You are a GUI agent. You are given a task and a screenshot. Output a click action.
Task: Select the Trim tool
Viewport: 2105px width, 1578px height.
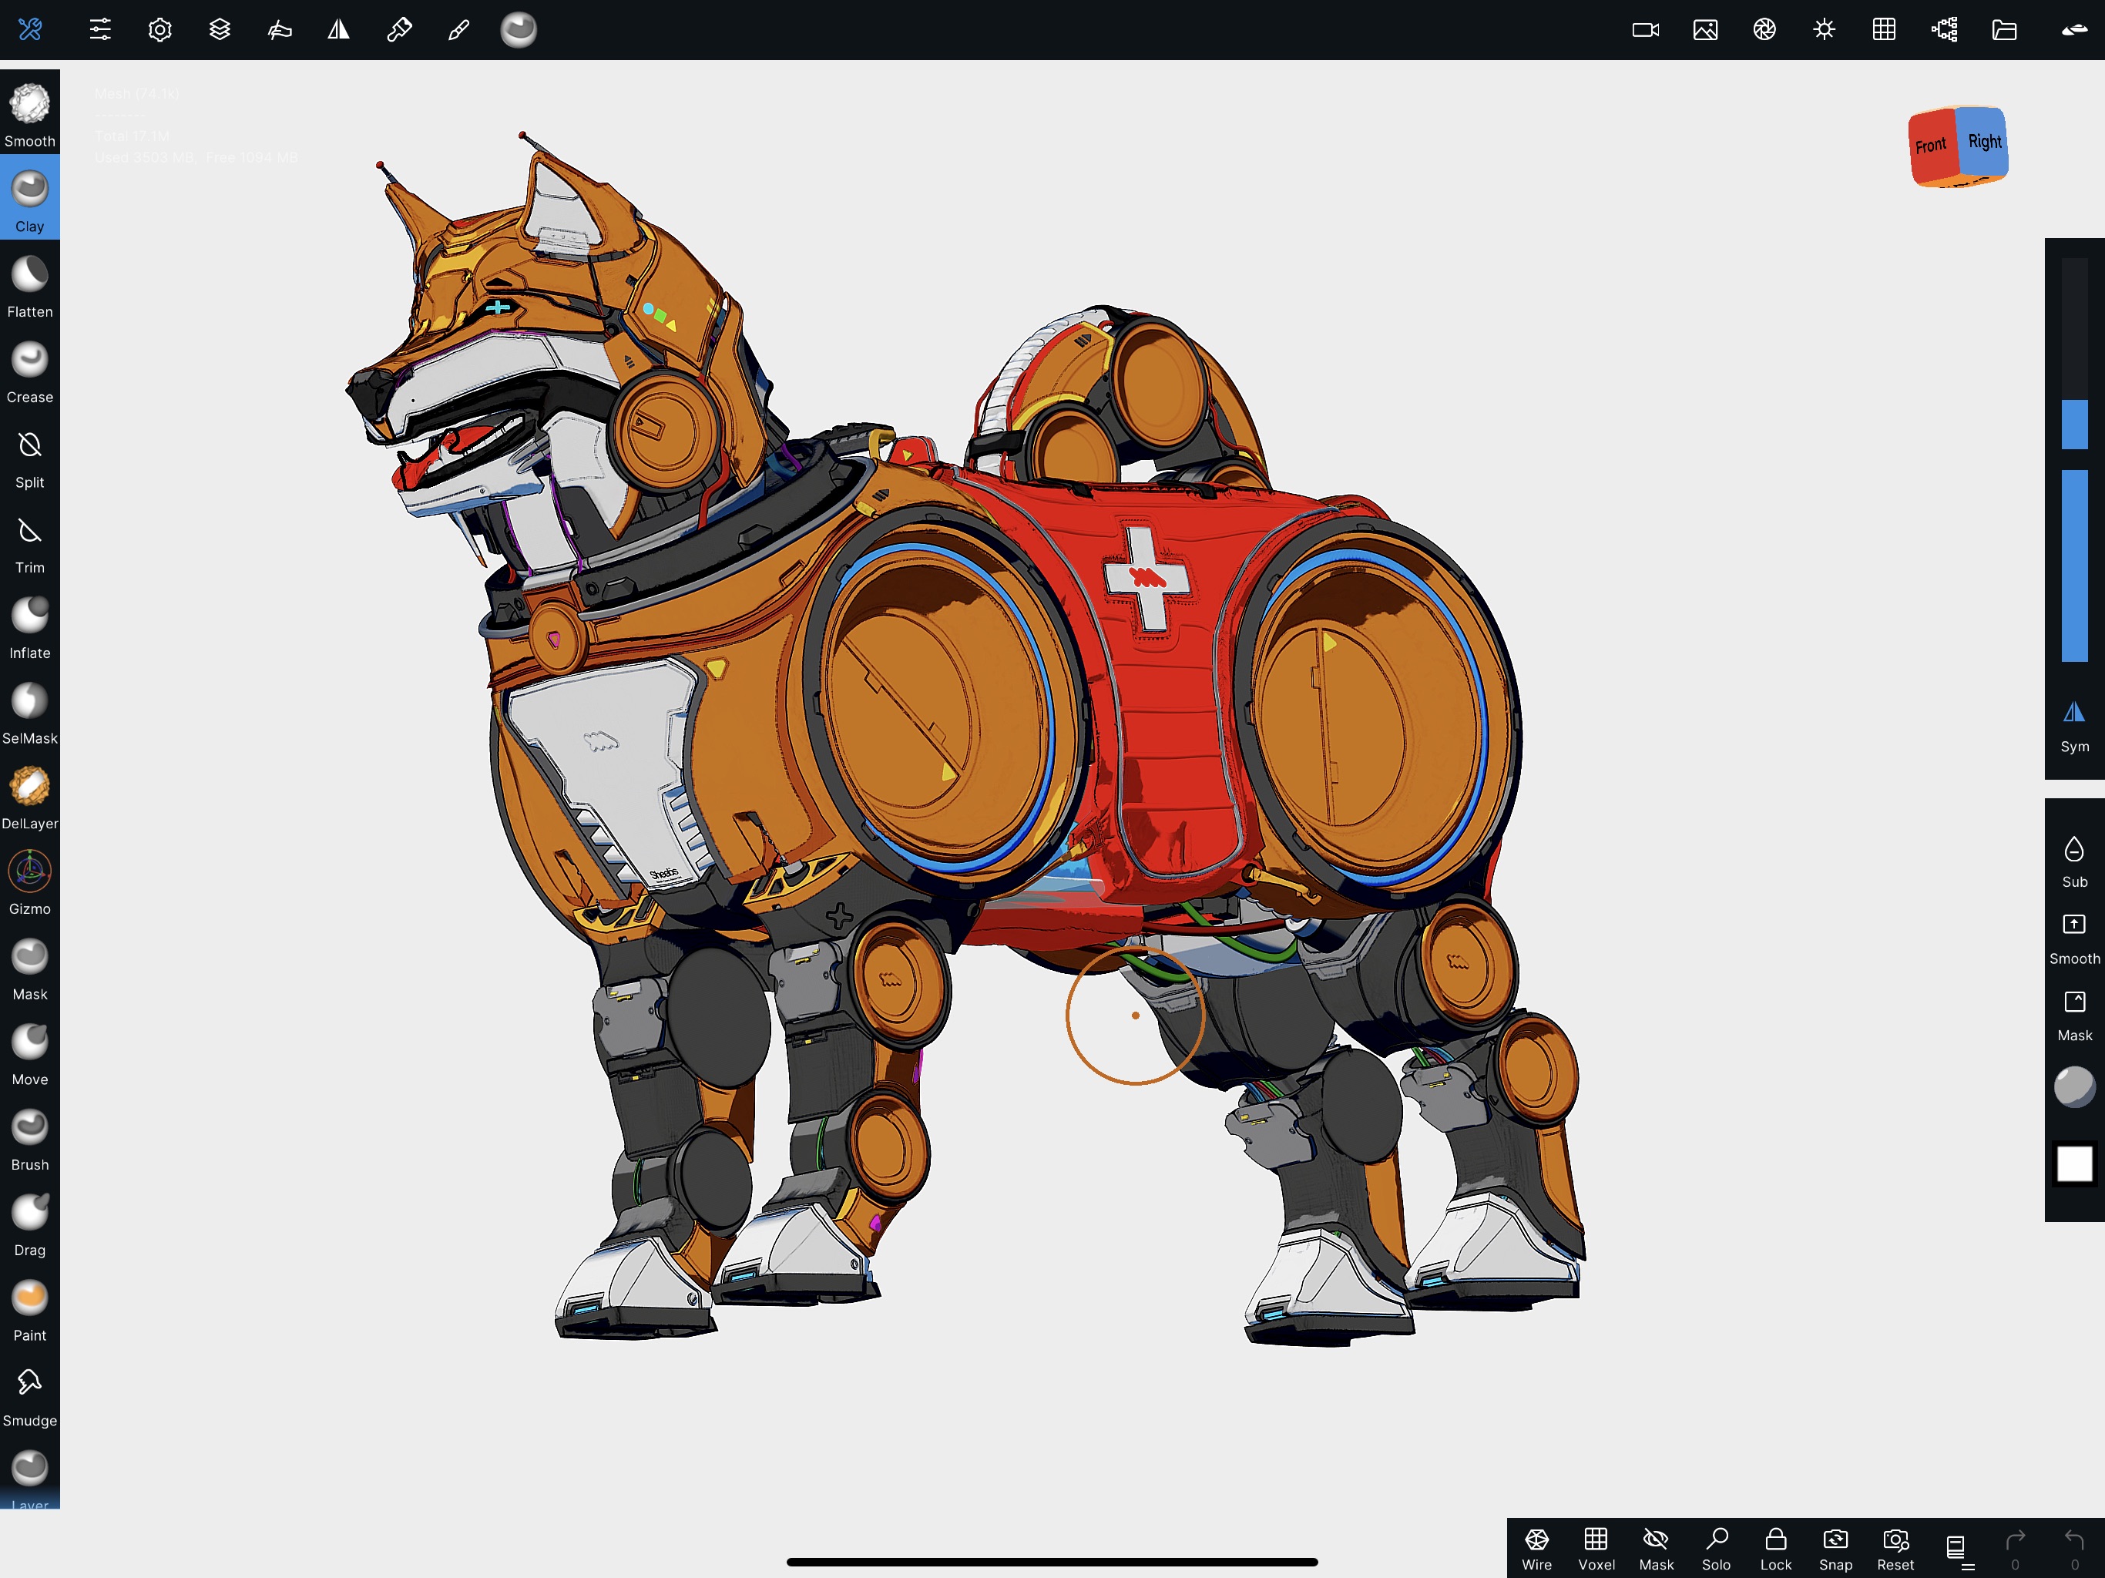29,539
